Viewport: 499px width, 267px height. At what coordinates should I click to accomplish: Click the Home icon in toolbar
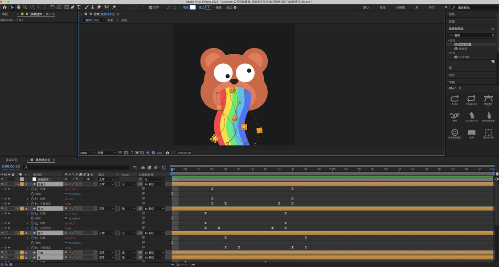point(5,7)
